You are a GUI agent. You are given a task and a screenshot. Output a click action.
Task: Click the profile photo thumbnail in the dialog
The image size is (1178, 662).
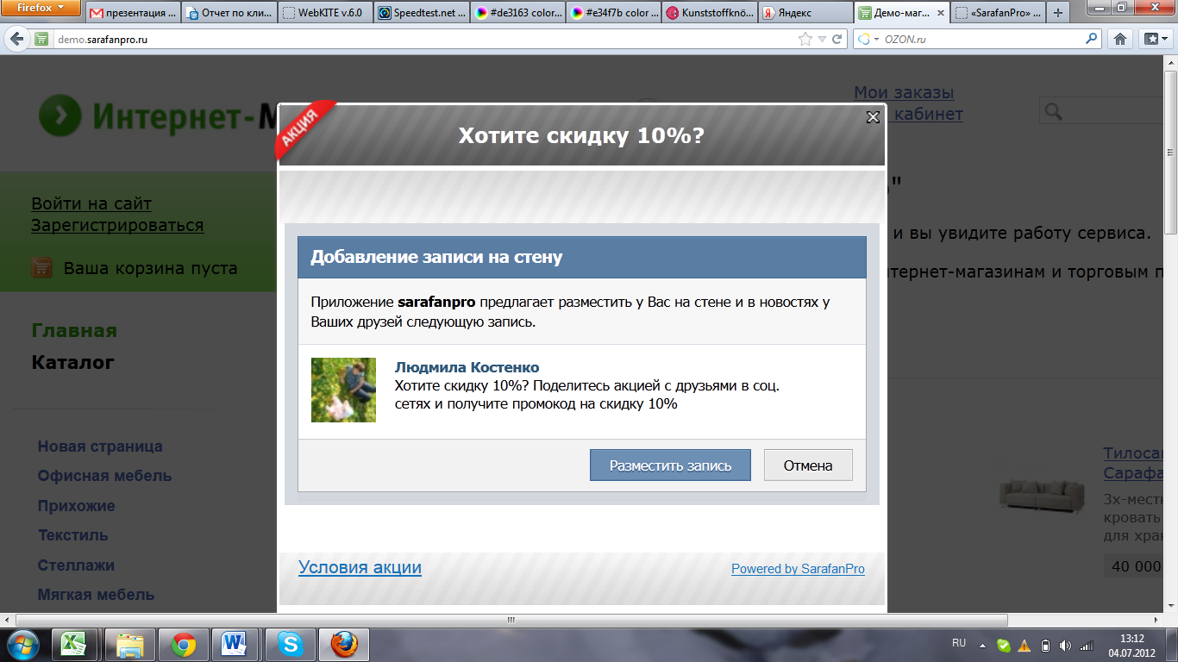click(x=343, y=390)
